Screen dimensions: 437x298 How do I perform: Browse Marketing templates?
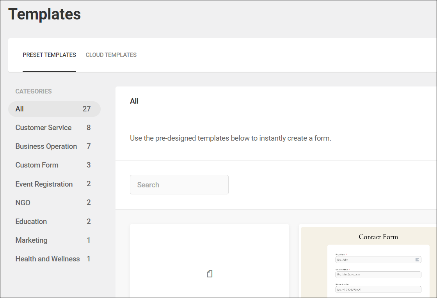click(x=31, y=240)
